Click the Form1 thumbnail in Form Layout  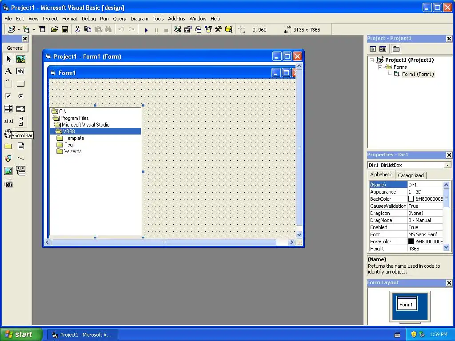(x=407, y=303)
